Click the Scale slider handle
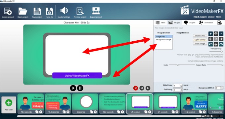This screenshot has width=225, height=119. click(x=177, y=65)
